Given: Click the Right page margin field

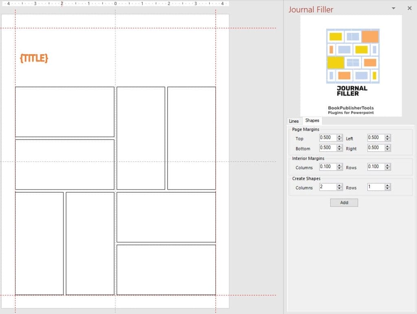Looking at the screenshot, I should [375, 148].
